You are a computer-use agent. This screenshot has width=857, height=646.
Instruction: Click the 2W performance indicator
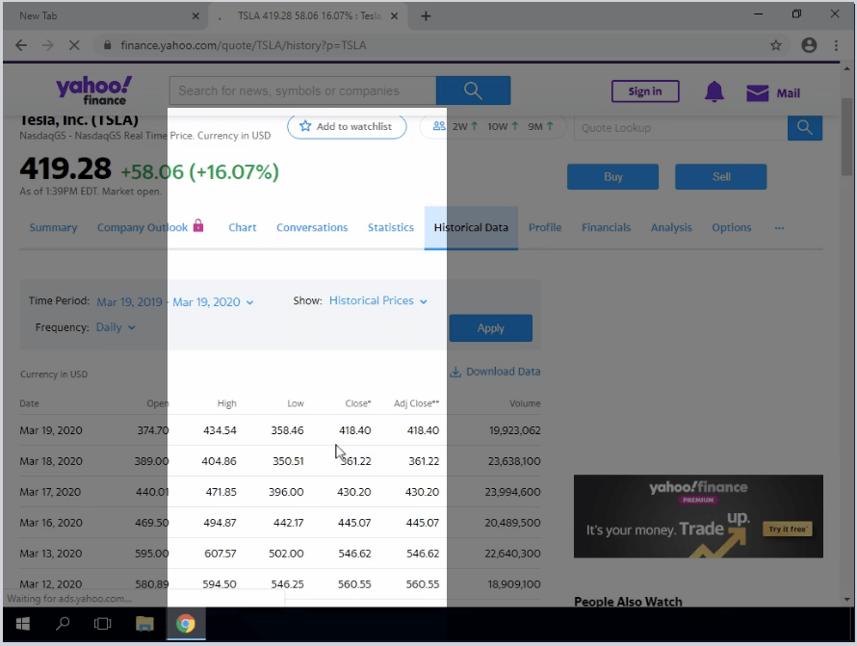coord(462,126)
